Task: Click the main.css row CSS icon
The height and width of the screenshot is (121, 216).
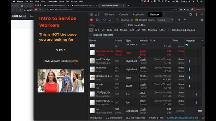Action: tap(92, 69)
